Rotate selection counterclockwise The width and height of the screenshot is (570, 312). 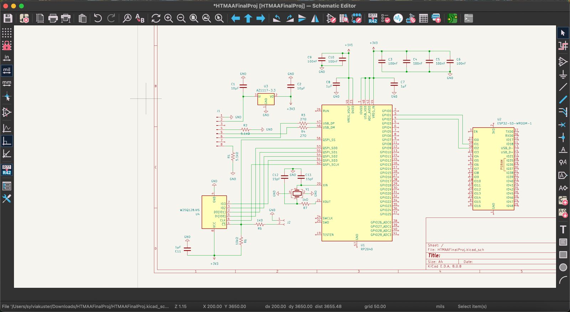point(277,18)
